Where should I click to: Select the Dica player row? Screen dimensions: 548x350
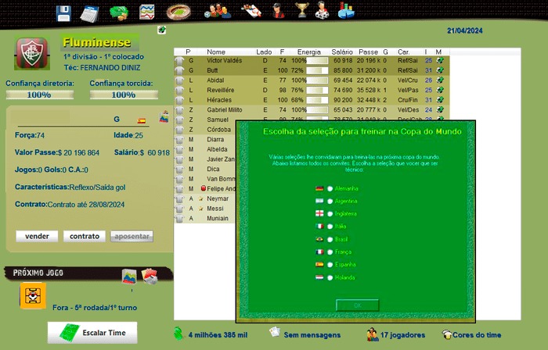204,169
